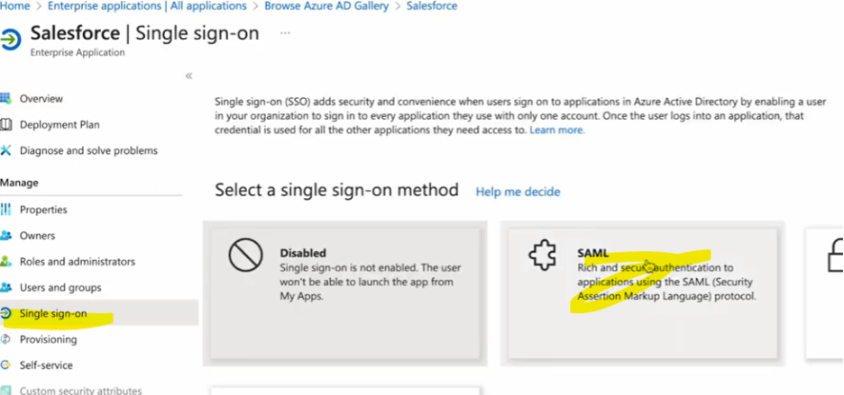Select Single sign-on in the sidebar

[x=53, y=314]
